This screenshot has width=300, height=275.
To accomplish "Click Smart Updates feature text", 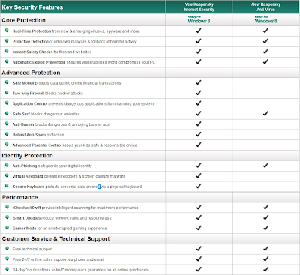I will (62, 218).
